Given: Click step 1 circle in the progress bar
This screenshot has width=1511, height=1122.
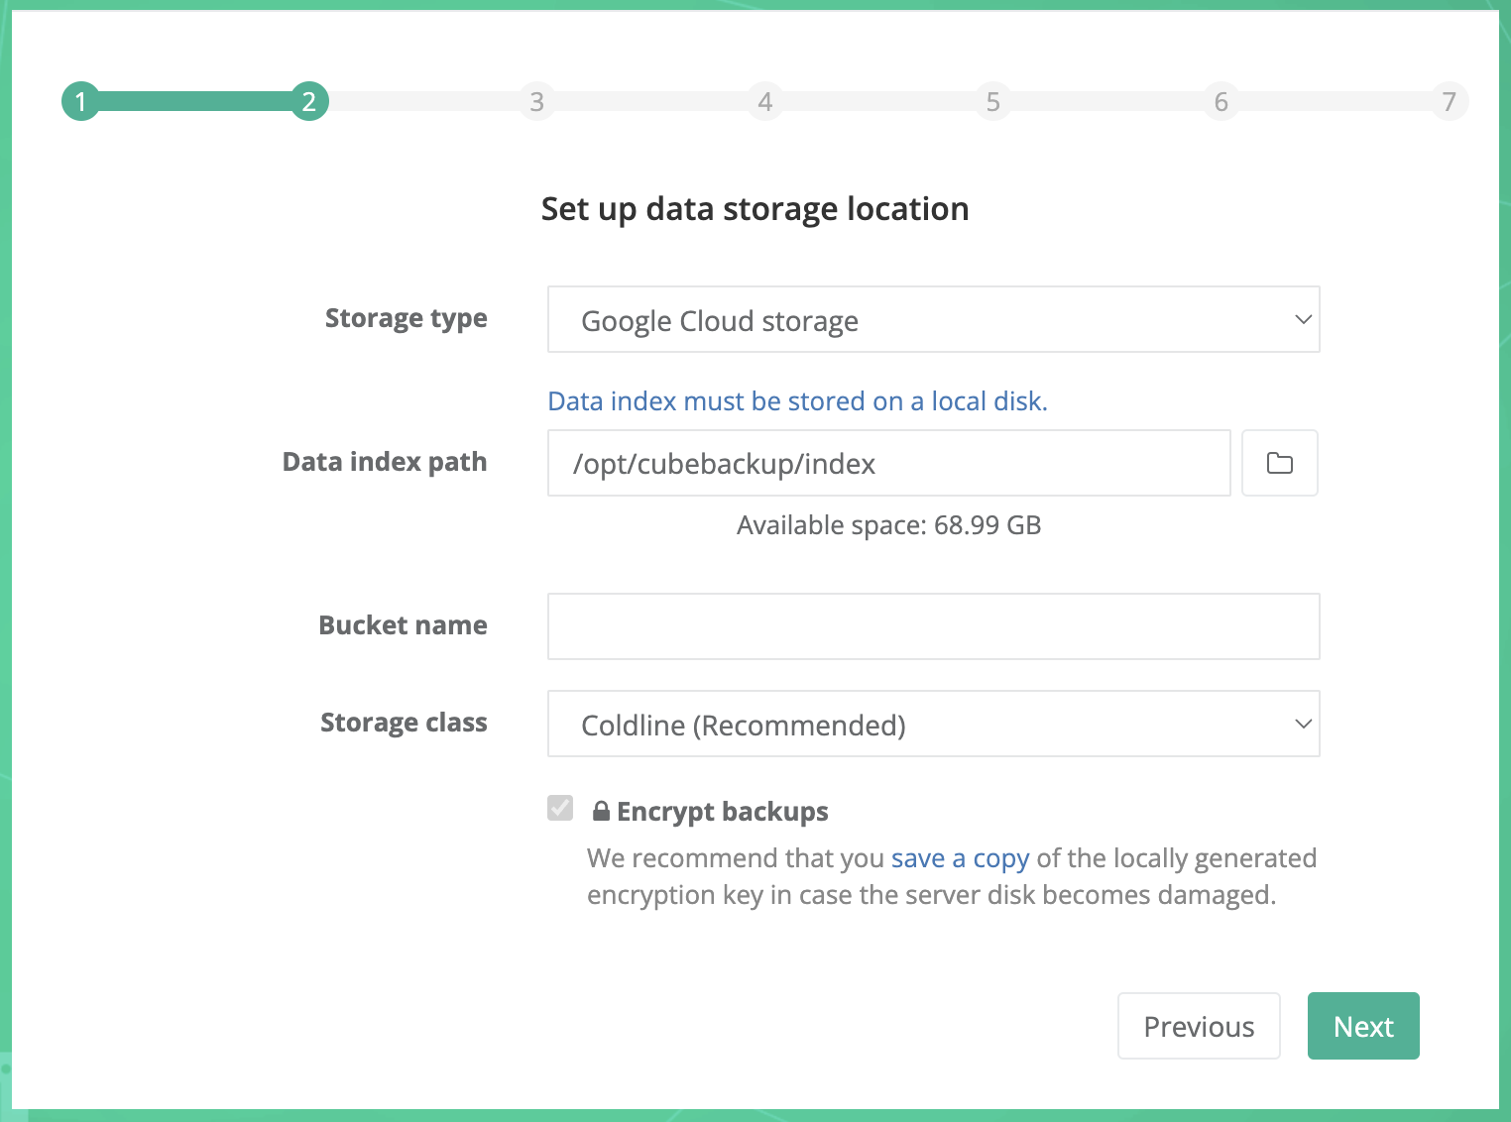Looking at the screenshot, I should click(80, 101).
